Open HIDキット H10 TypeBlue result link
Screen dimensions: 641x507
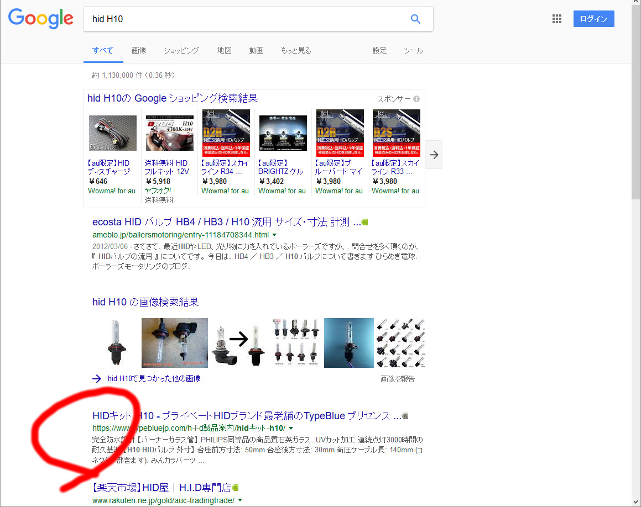pyautogui.click(x=247, y=416)
